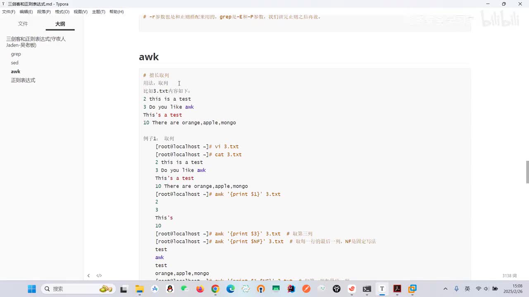The image size is (529, 297).
Task: Click the comment '# 取第三列'
Action: pos(300,233)
